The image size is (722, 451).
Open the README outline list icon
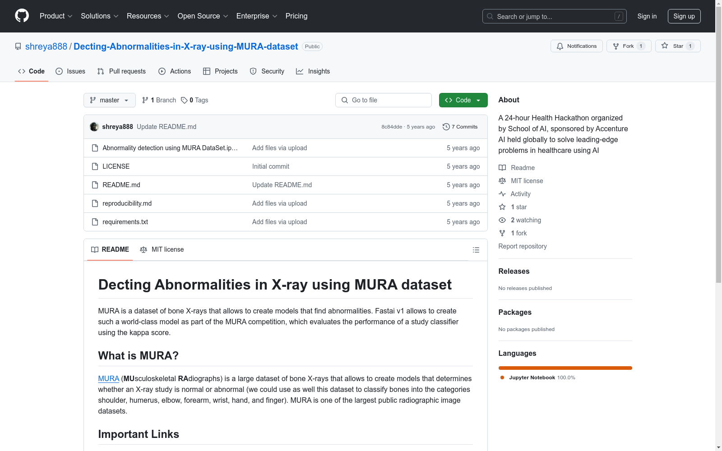click(x=476, y=250)
